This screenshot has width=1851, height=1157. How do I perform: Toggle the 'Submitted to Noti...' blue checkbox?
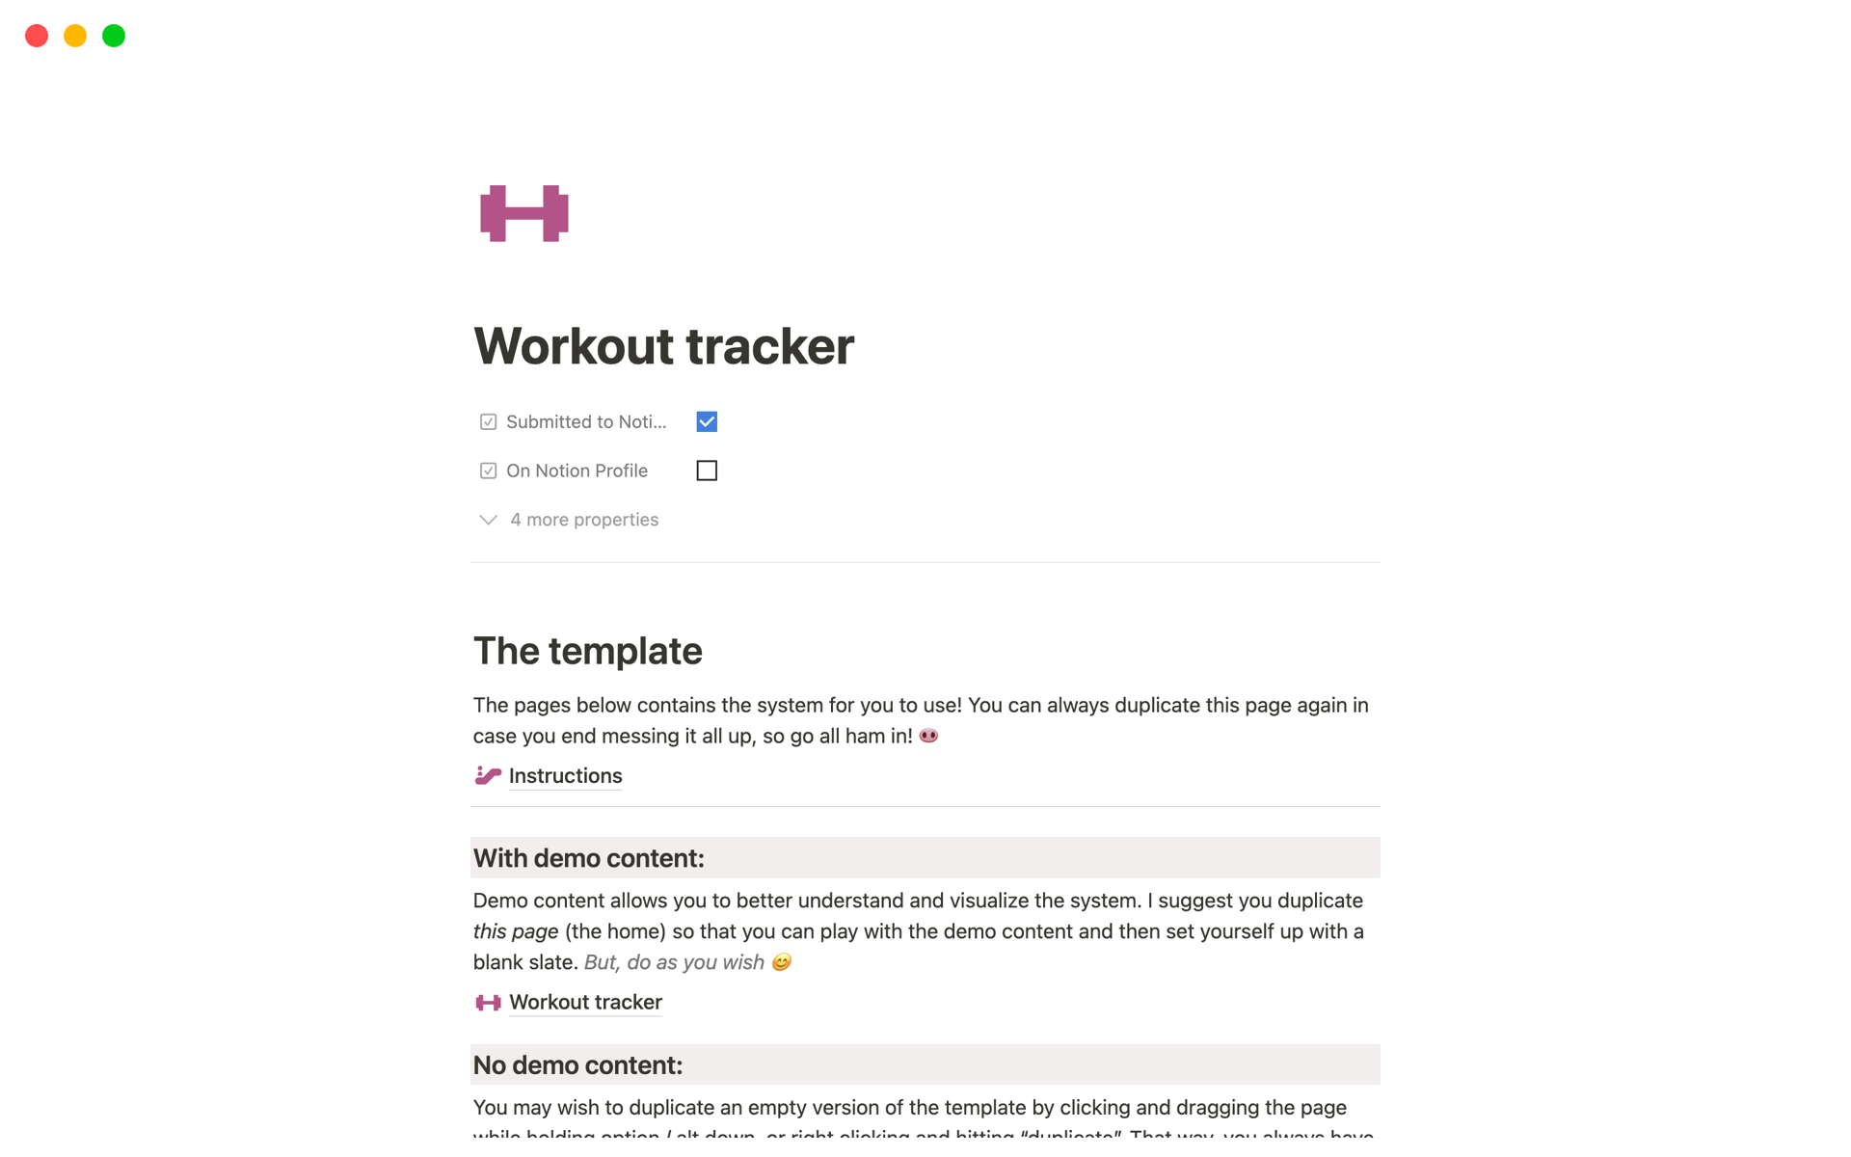pyautogui.click(x=707, y=421)
